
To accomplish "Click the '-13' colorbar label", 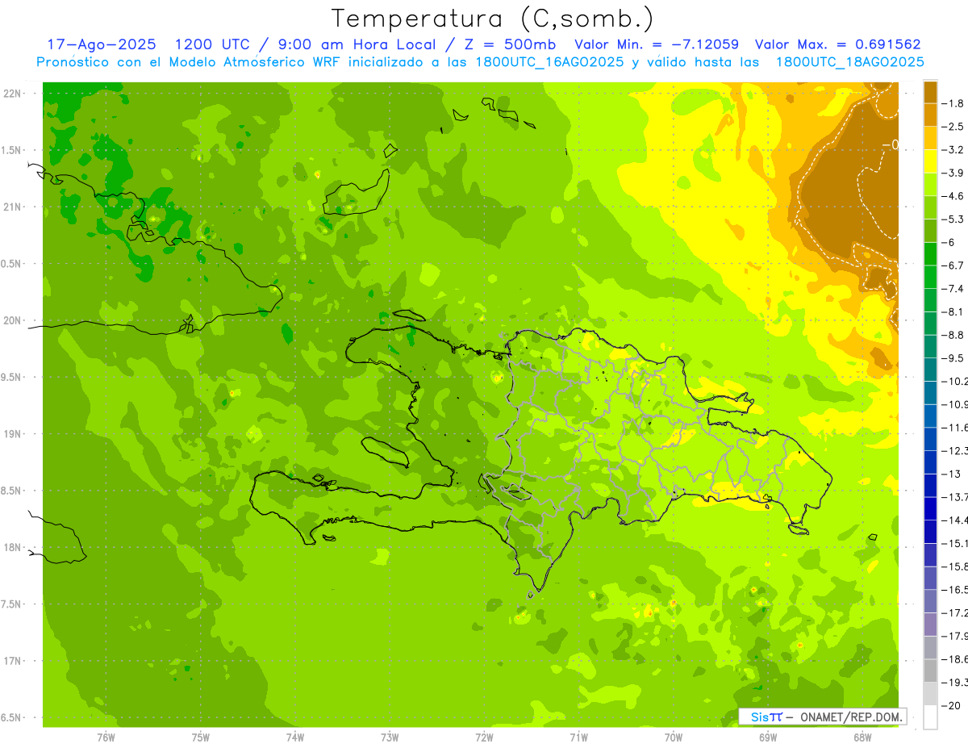I will [x=953, y=474].
